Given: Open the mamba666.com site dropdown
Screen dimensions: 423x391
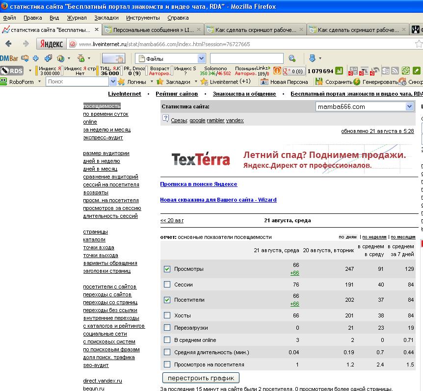Looking at the screenshot, I should click(x=365, y=106).
